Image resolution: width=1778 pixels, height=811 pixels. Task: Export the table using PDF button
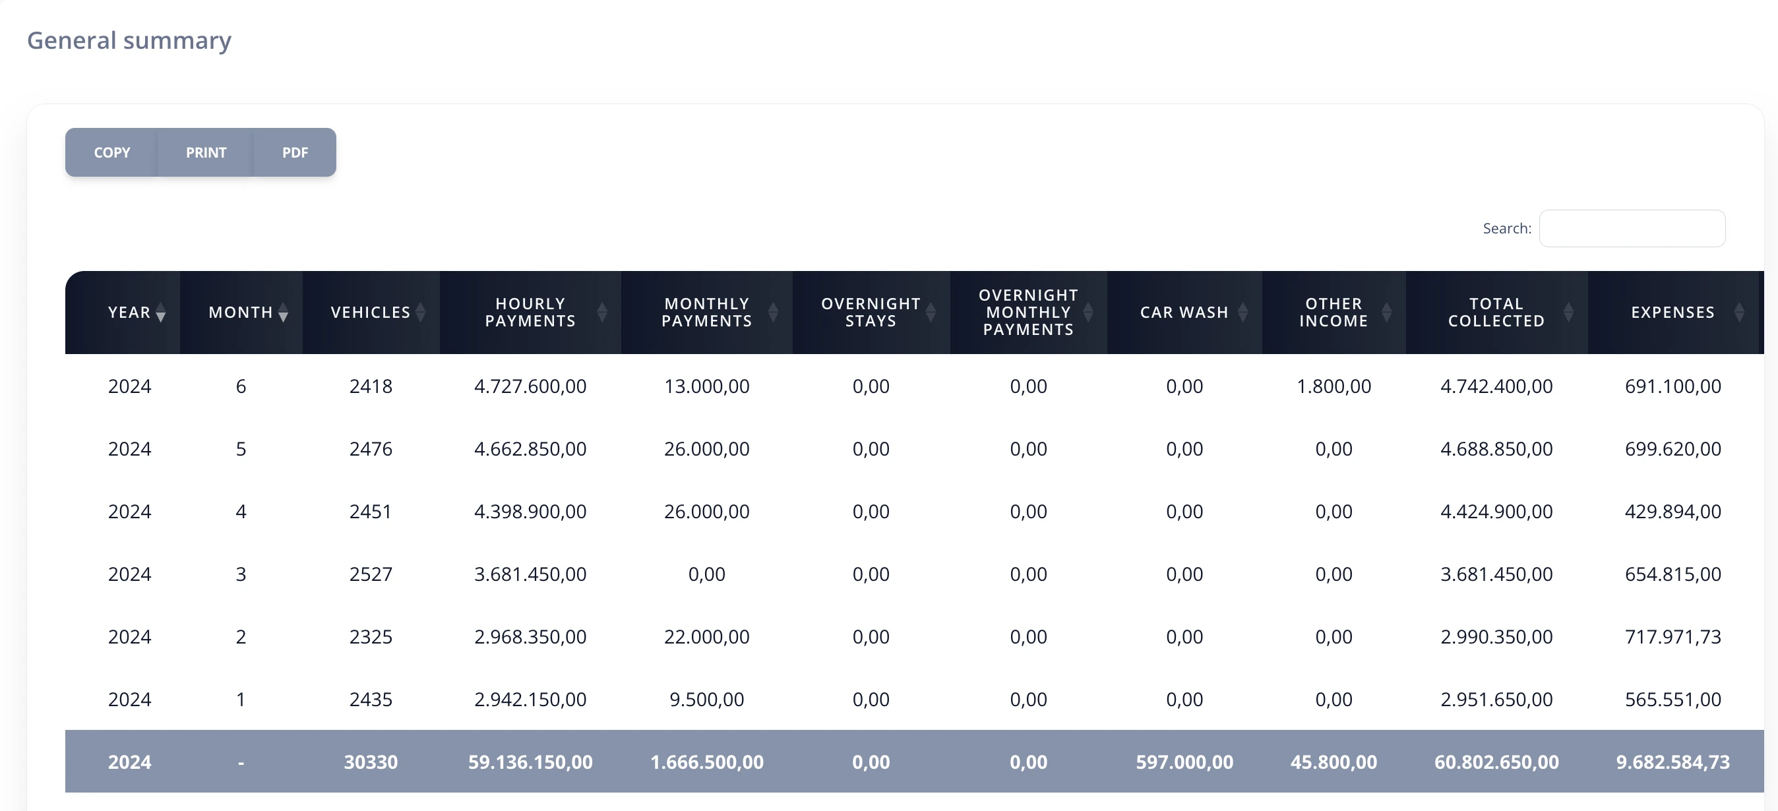(x=295, y=152)
